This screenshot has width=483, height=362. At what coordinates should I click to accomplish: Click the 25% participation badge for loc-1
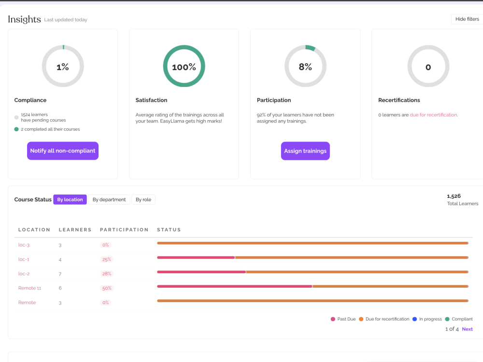(107, 260)
